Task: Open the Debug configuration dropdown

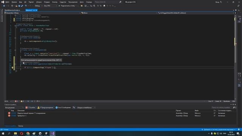Action: click(39, 6)
